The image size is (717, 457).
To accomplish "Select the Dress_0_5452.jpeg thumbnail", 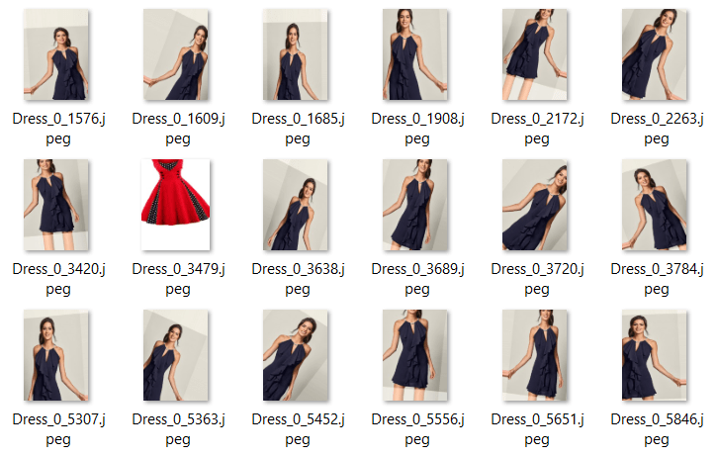I will [296, 355].
